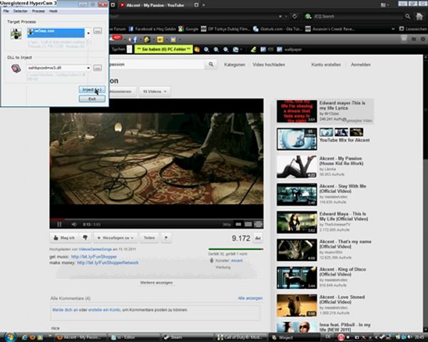Screen dimensions: 428x342
Task: Open the Hinzufügen zu dropdown
Action: click(x=114, y=237)
